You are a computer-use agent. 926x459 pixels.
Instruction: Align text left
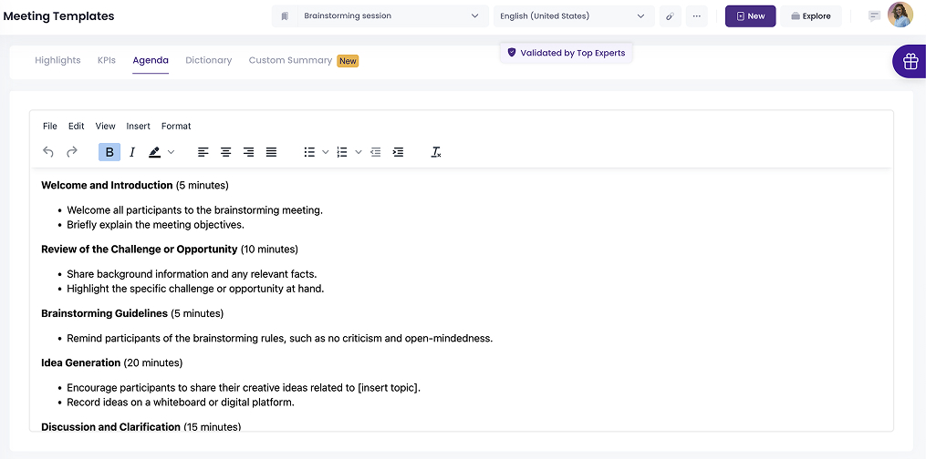[203, 152]
